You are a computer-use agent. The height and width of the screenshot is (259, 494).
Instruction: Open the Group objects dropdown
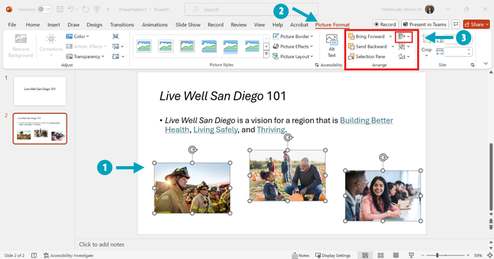tap(404, 46)
